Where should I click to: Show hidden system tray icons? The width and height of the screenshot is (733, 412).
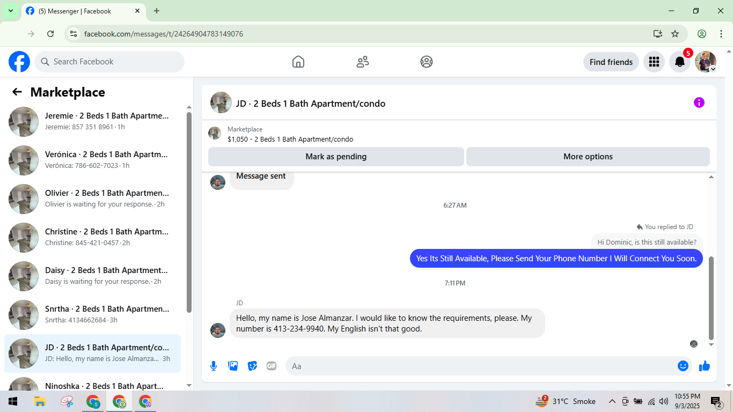(x=612, y=401)
